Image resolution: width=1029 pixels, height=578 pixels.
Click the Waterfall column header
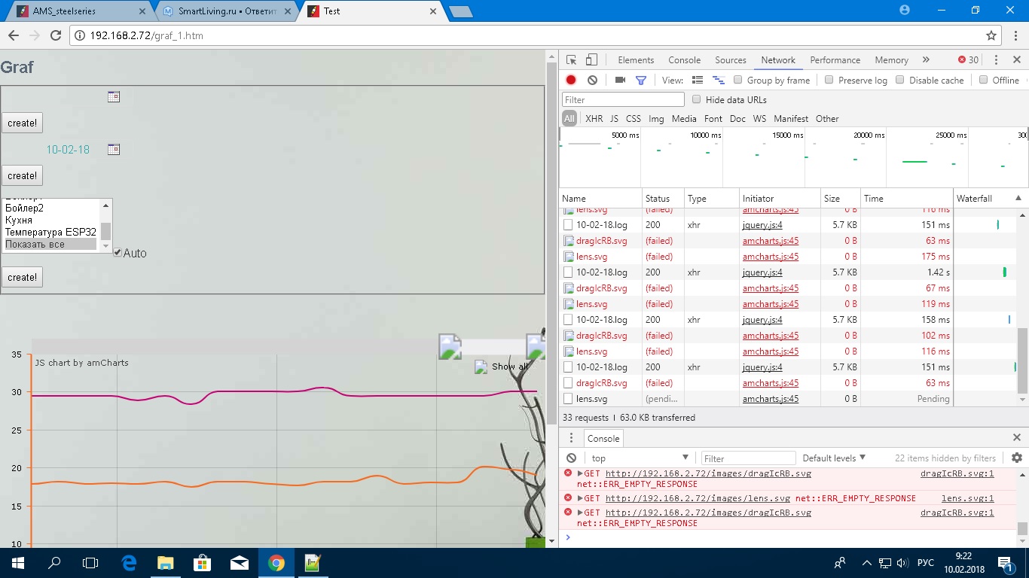pyautogui.click(x=974, y=199)
